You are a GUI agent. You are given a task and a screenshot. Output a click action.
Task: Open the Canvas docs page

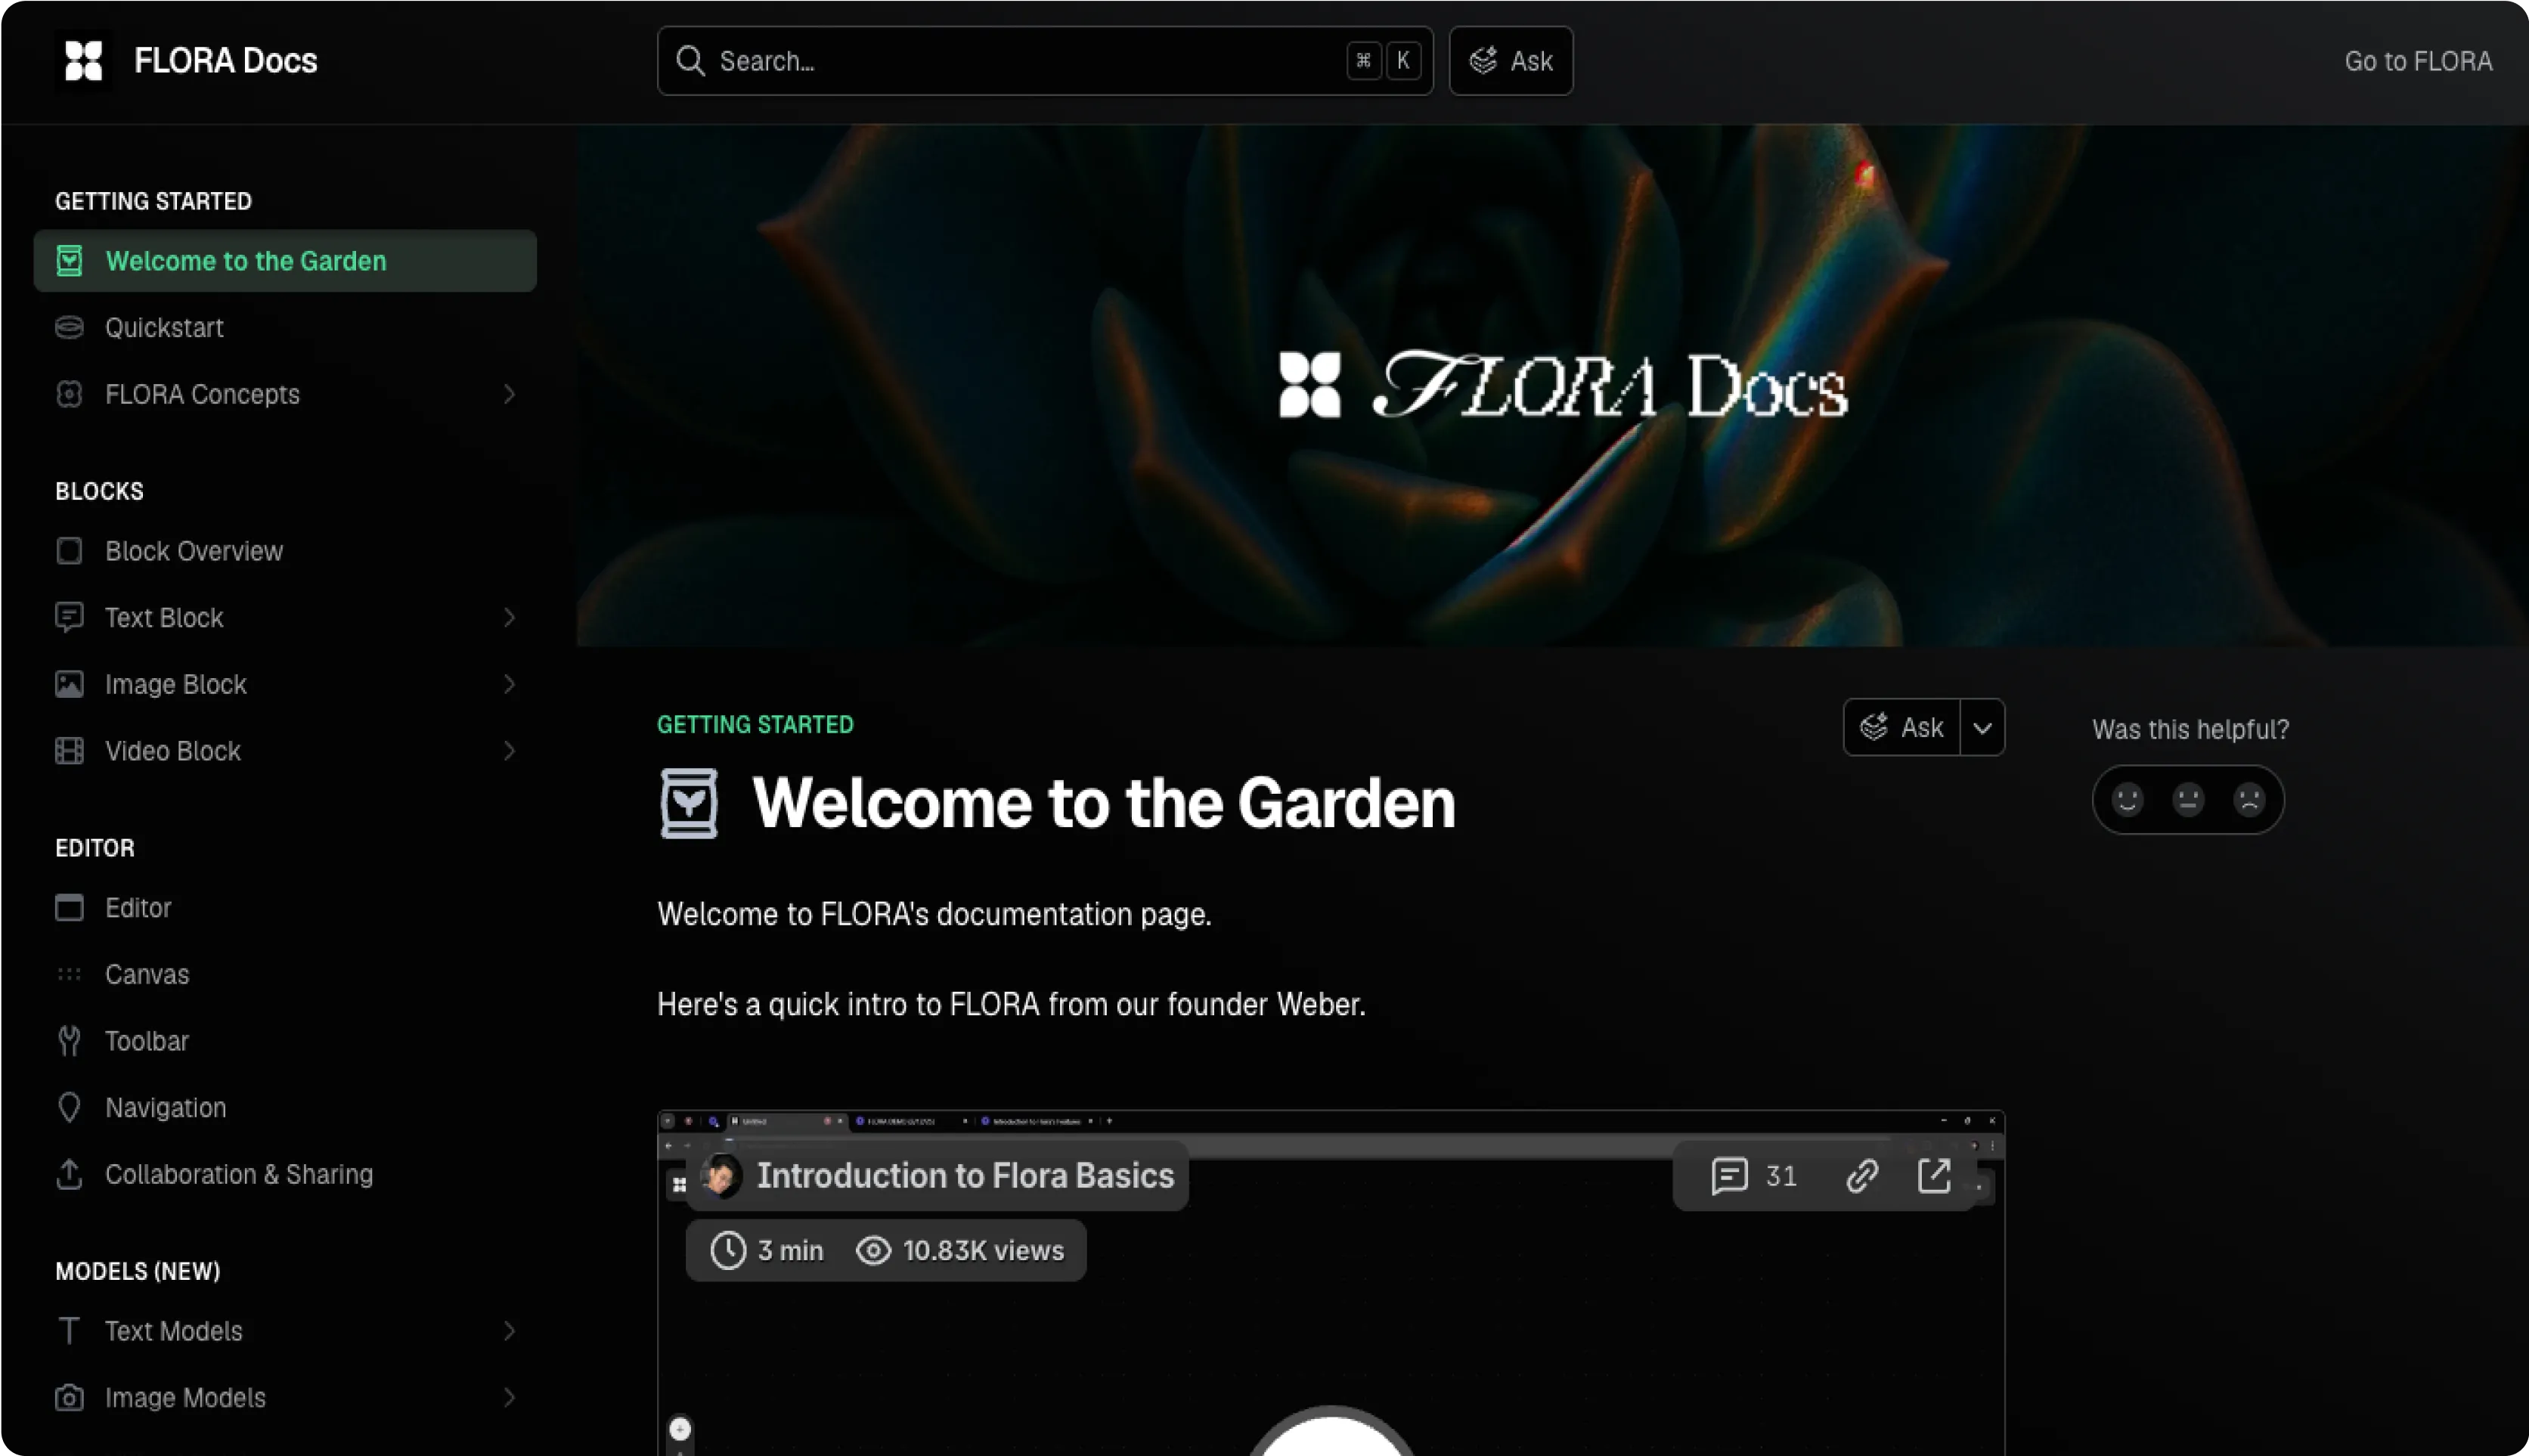[147, 974]
